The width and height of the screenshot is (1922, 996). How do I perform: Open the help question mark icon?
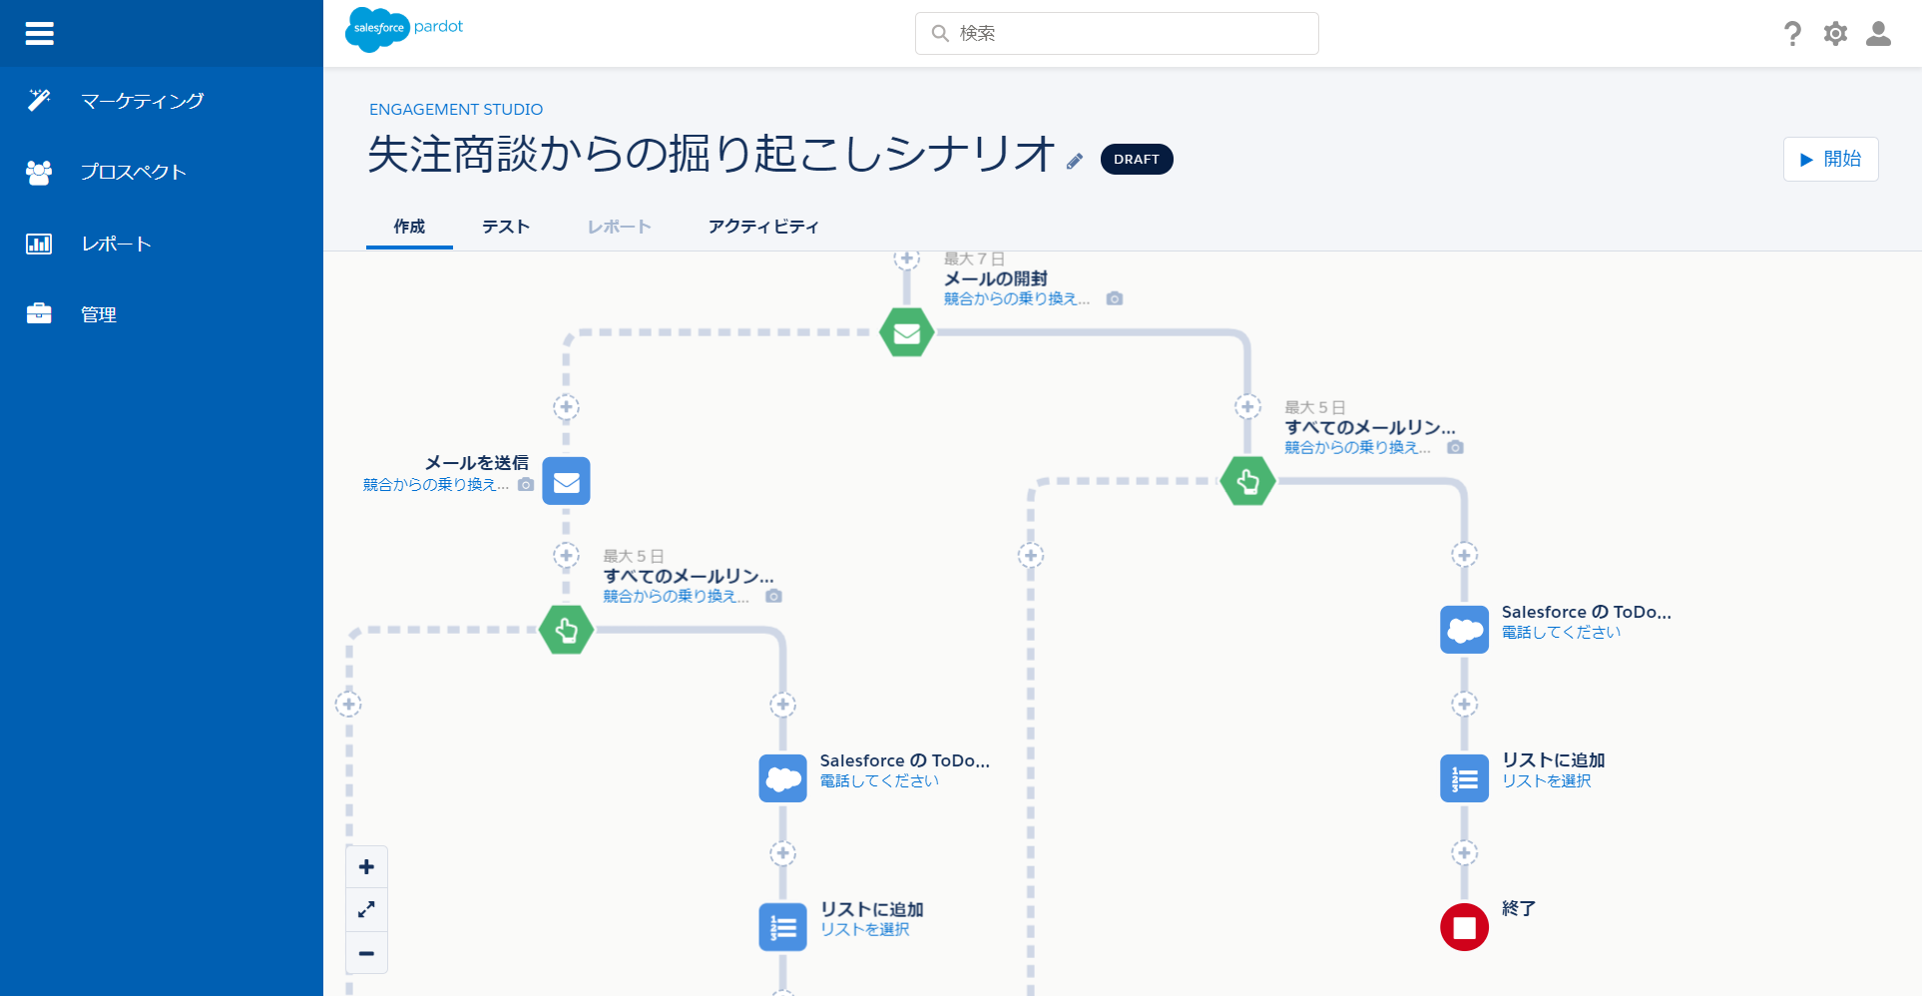coord(1792,34)
